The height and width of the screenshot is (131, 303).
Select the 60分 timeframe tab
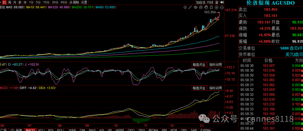(64, 2)
